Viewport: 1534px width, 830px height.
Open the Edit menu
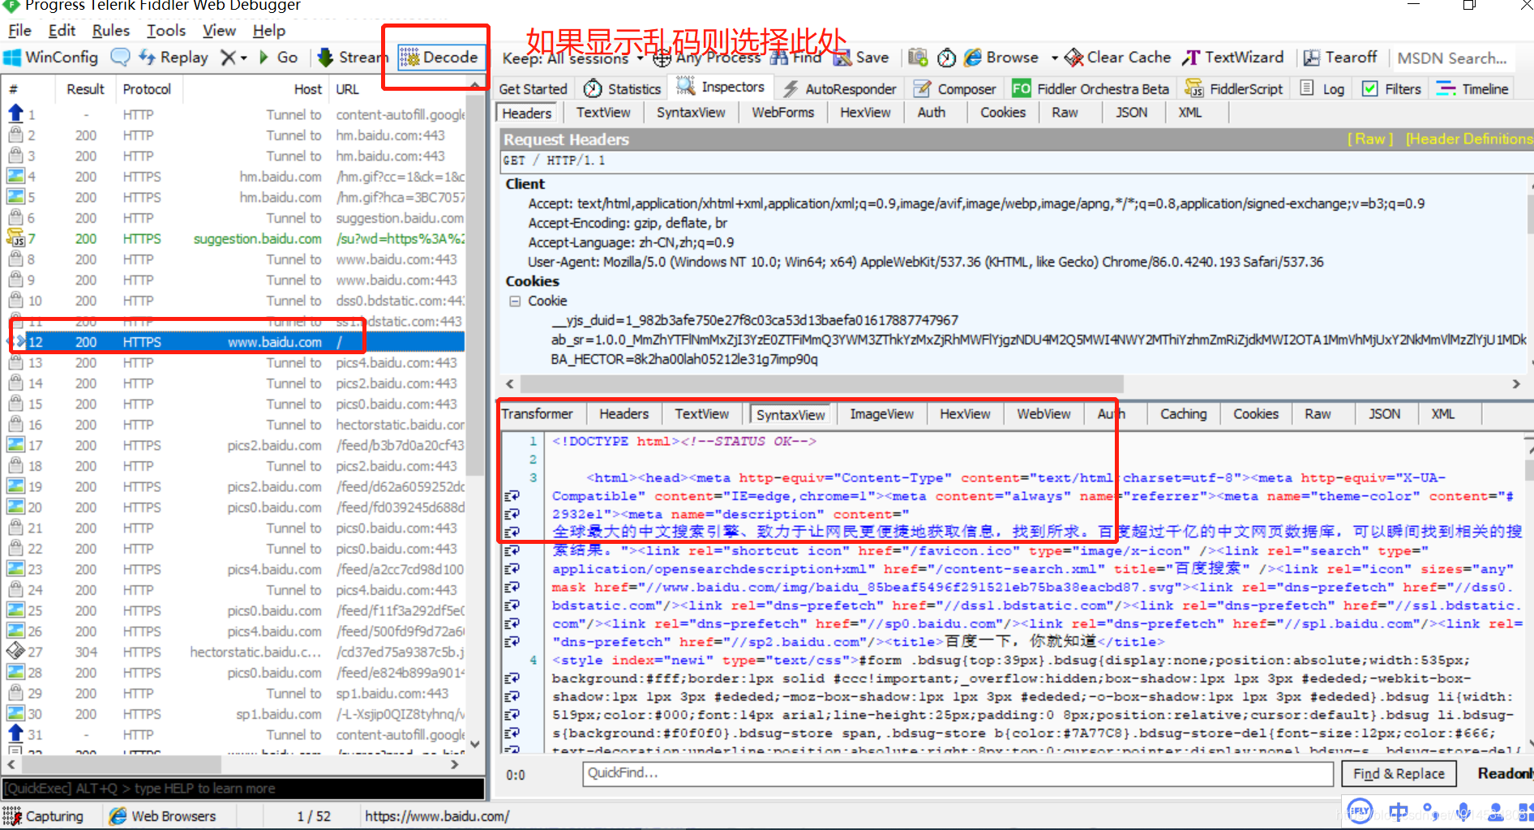pyautogui.click(x=62, y=31)
